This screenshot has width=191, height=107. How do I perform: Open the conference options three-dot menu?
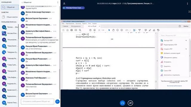coord(187,4)
